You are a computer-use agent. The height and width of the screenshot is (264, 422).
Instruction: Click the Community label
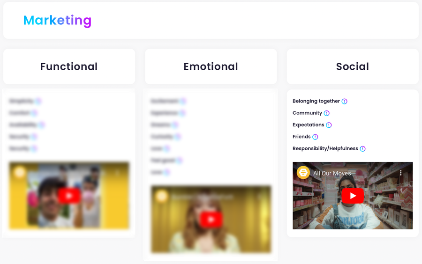click(307, 113)
